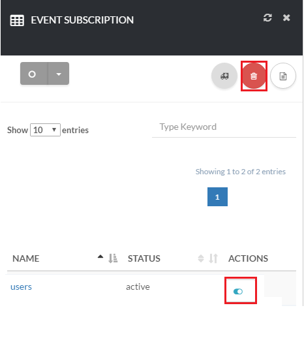Click the table grid icon in header
The image size is (304, 342).
(17, 20)
